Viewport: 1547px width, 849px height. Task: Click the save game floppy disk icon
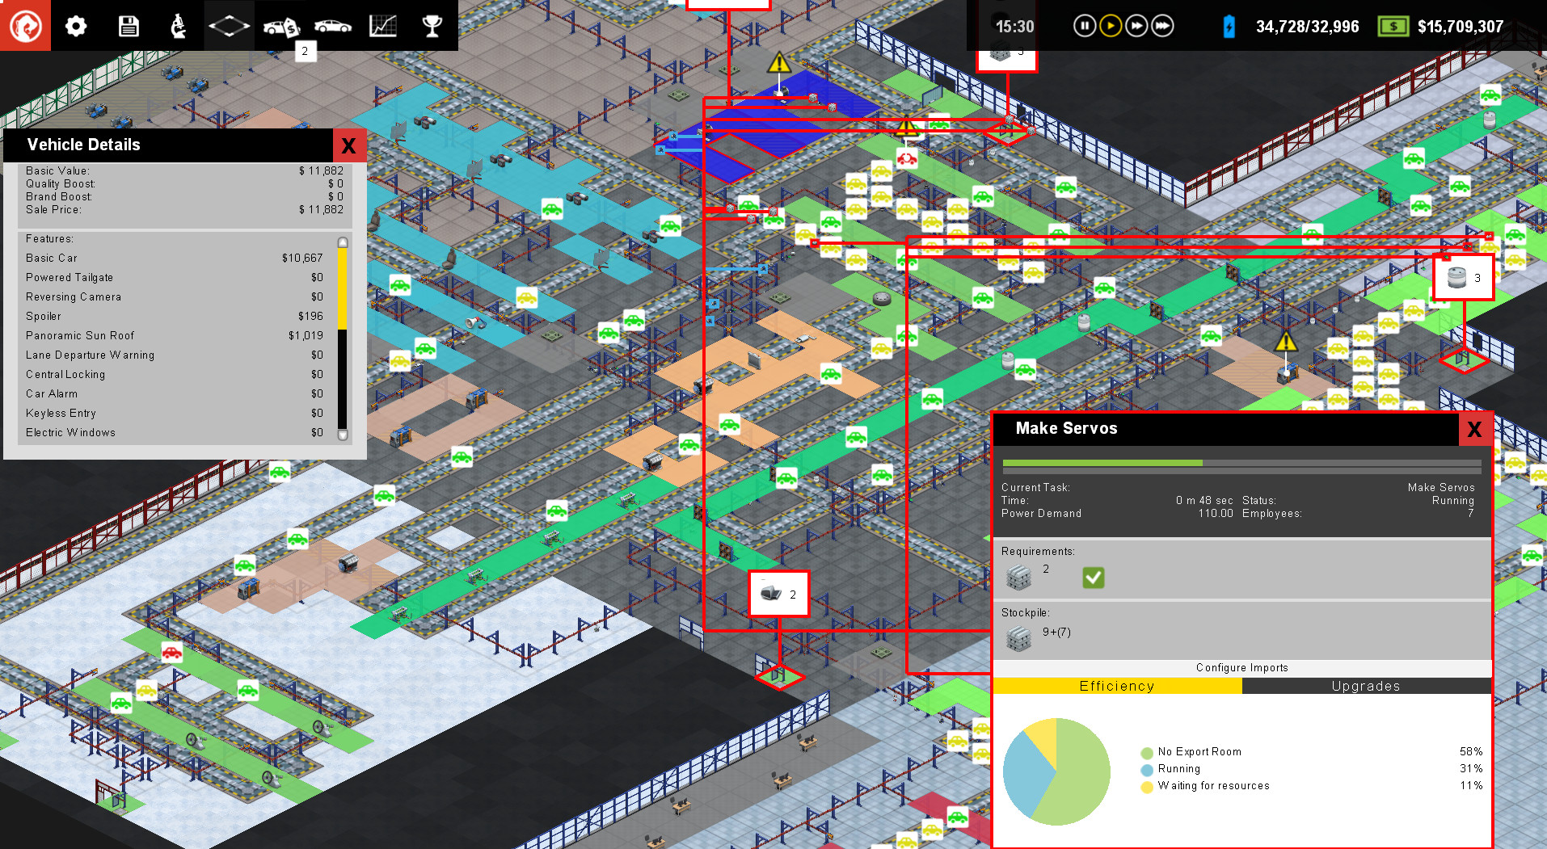tap(129, 26)
